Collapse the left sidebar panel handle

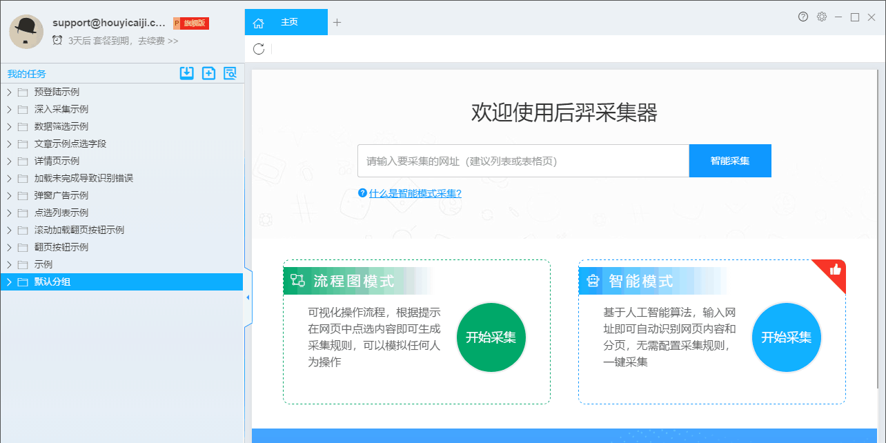(247, 297)
